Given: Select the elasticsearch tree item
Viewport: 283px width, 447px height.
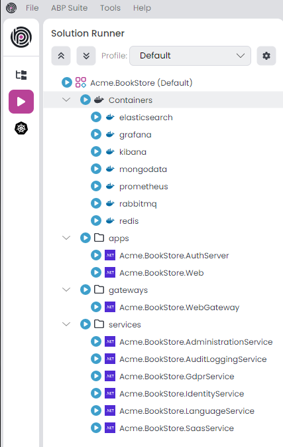Looking at the screenshot, I should click(146, 118).
